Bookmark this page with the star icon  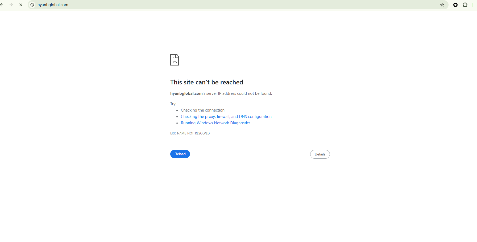442,5
